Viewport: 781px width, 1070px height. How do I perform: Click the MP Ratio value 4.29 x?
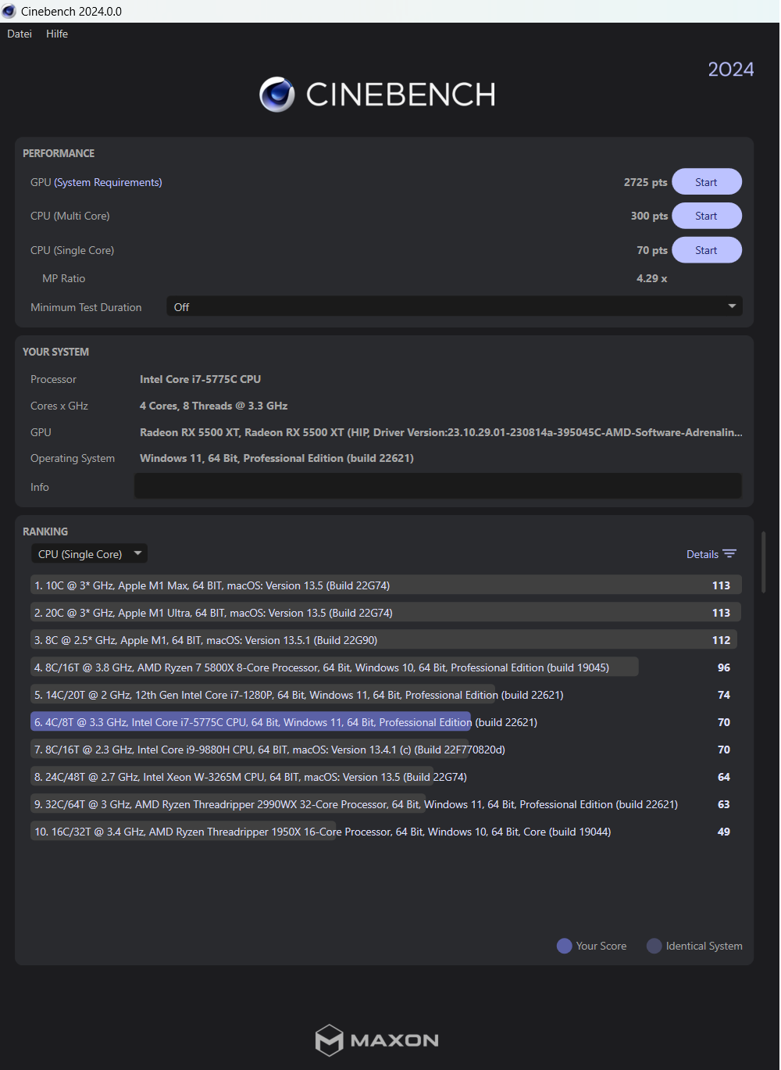[651, 278]
